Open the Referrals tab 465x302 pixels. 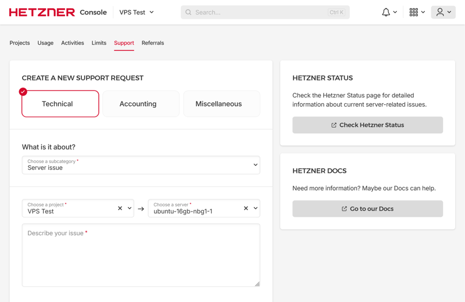153,43
